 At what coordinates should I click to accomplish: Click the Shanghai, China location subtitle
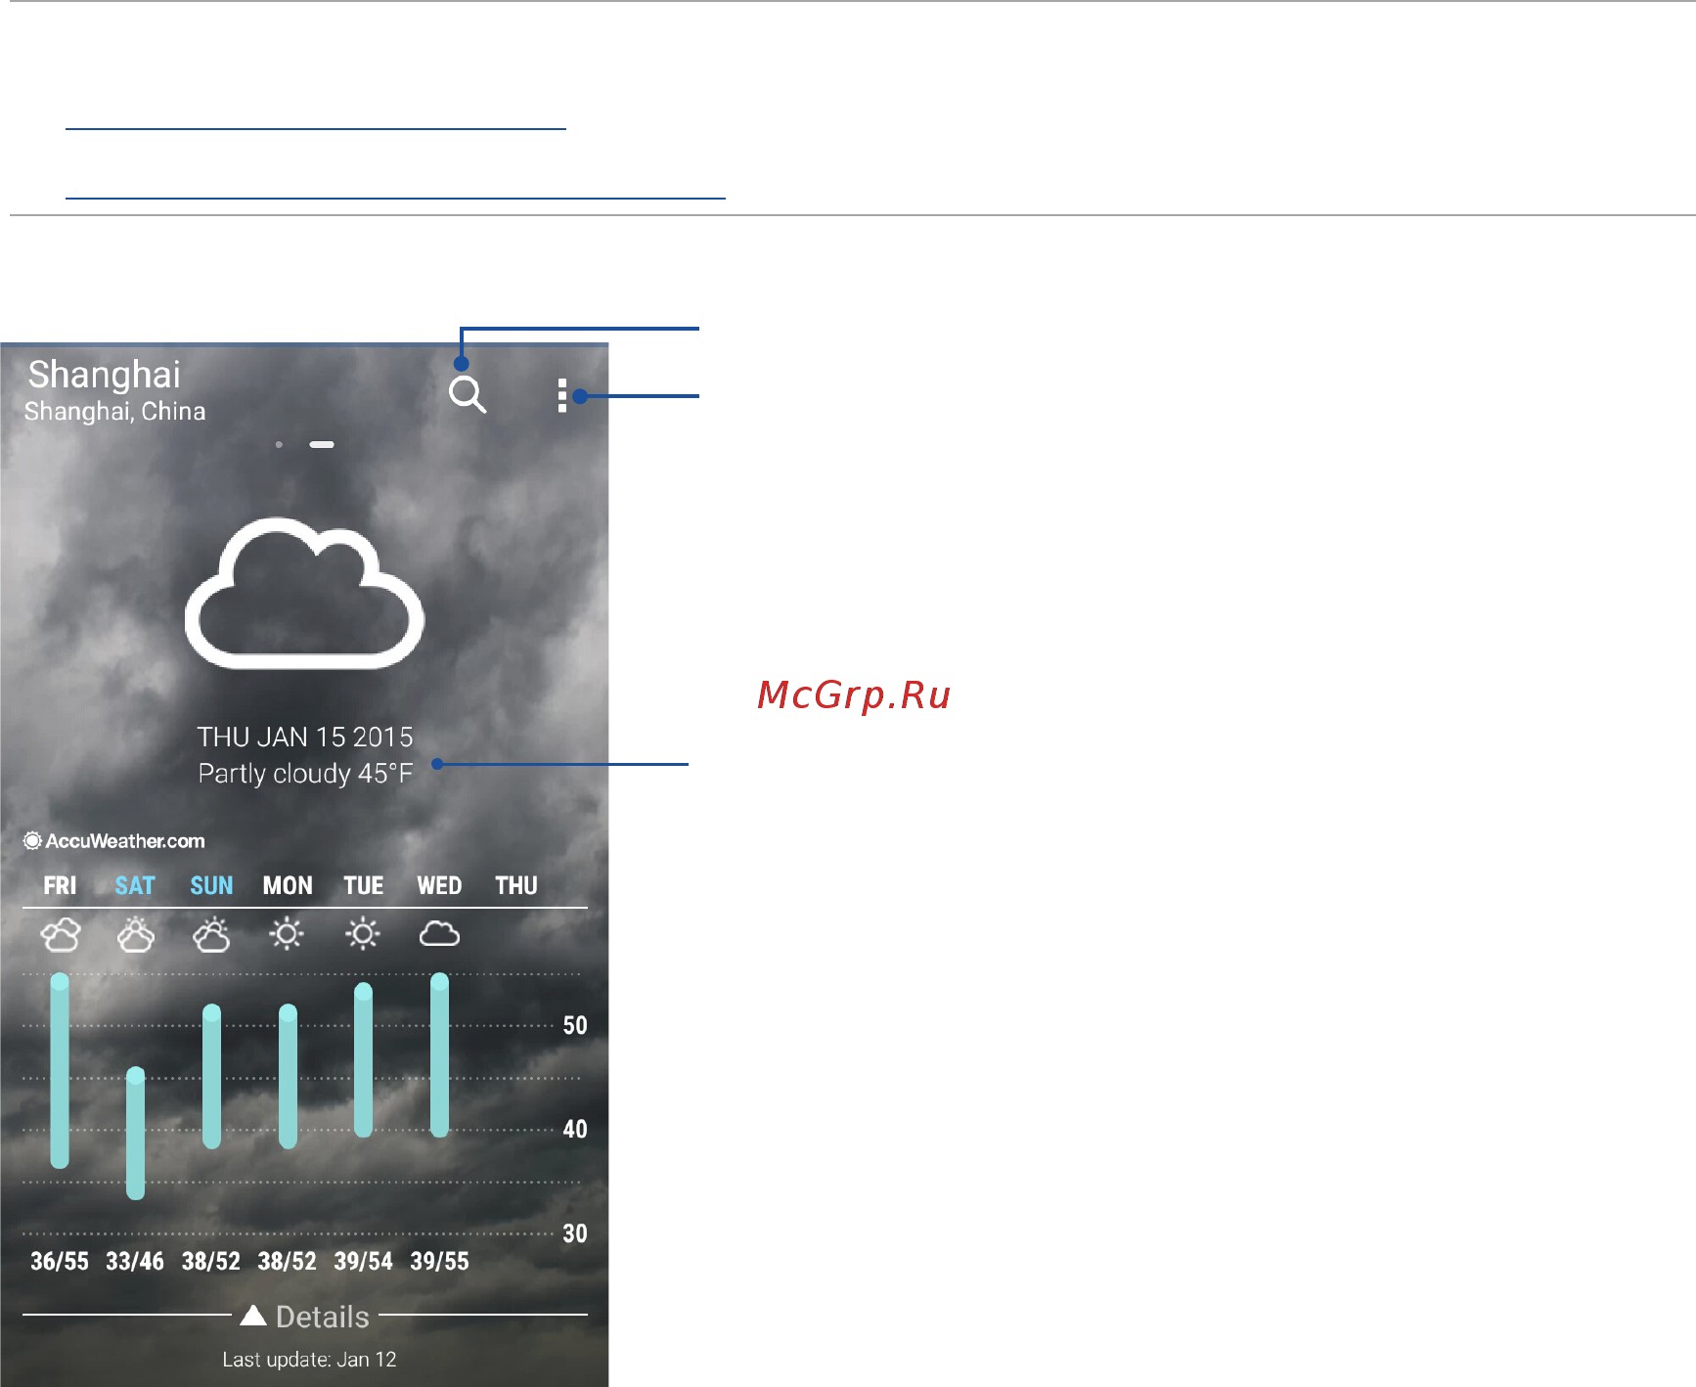point(114,412)
